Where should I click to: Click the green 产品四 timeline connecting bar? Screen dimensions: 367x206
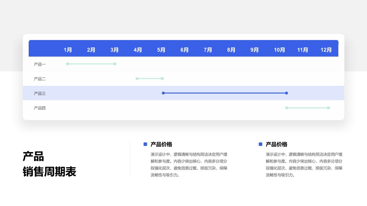point(307,108)
